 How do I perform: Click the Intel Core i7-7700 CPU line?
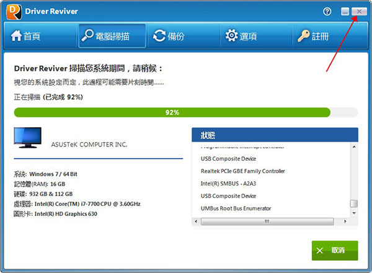(77, 204)
